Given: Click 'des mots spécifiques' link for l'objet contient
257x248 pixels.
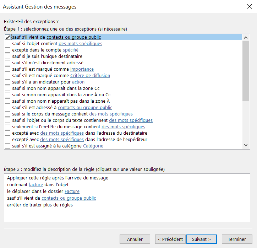Looking at the screenshot, I should tap(80, 44).
